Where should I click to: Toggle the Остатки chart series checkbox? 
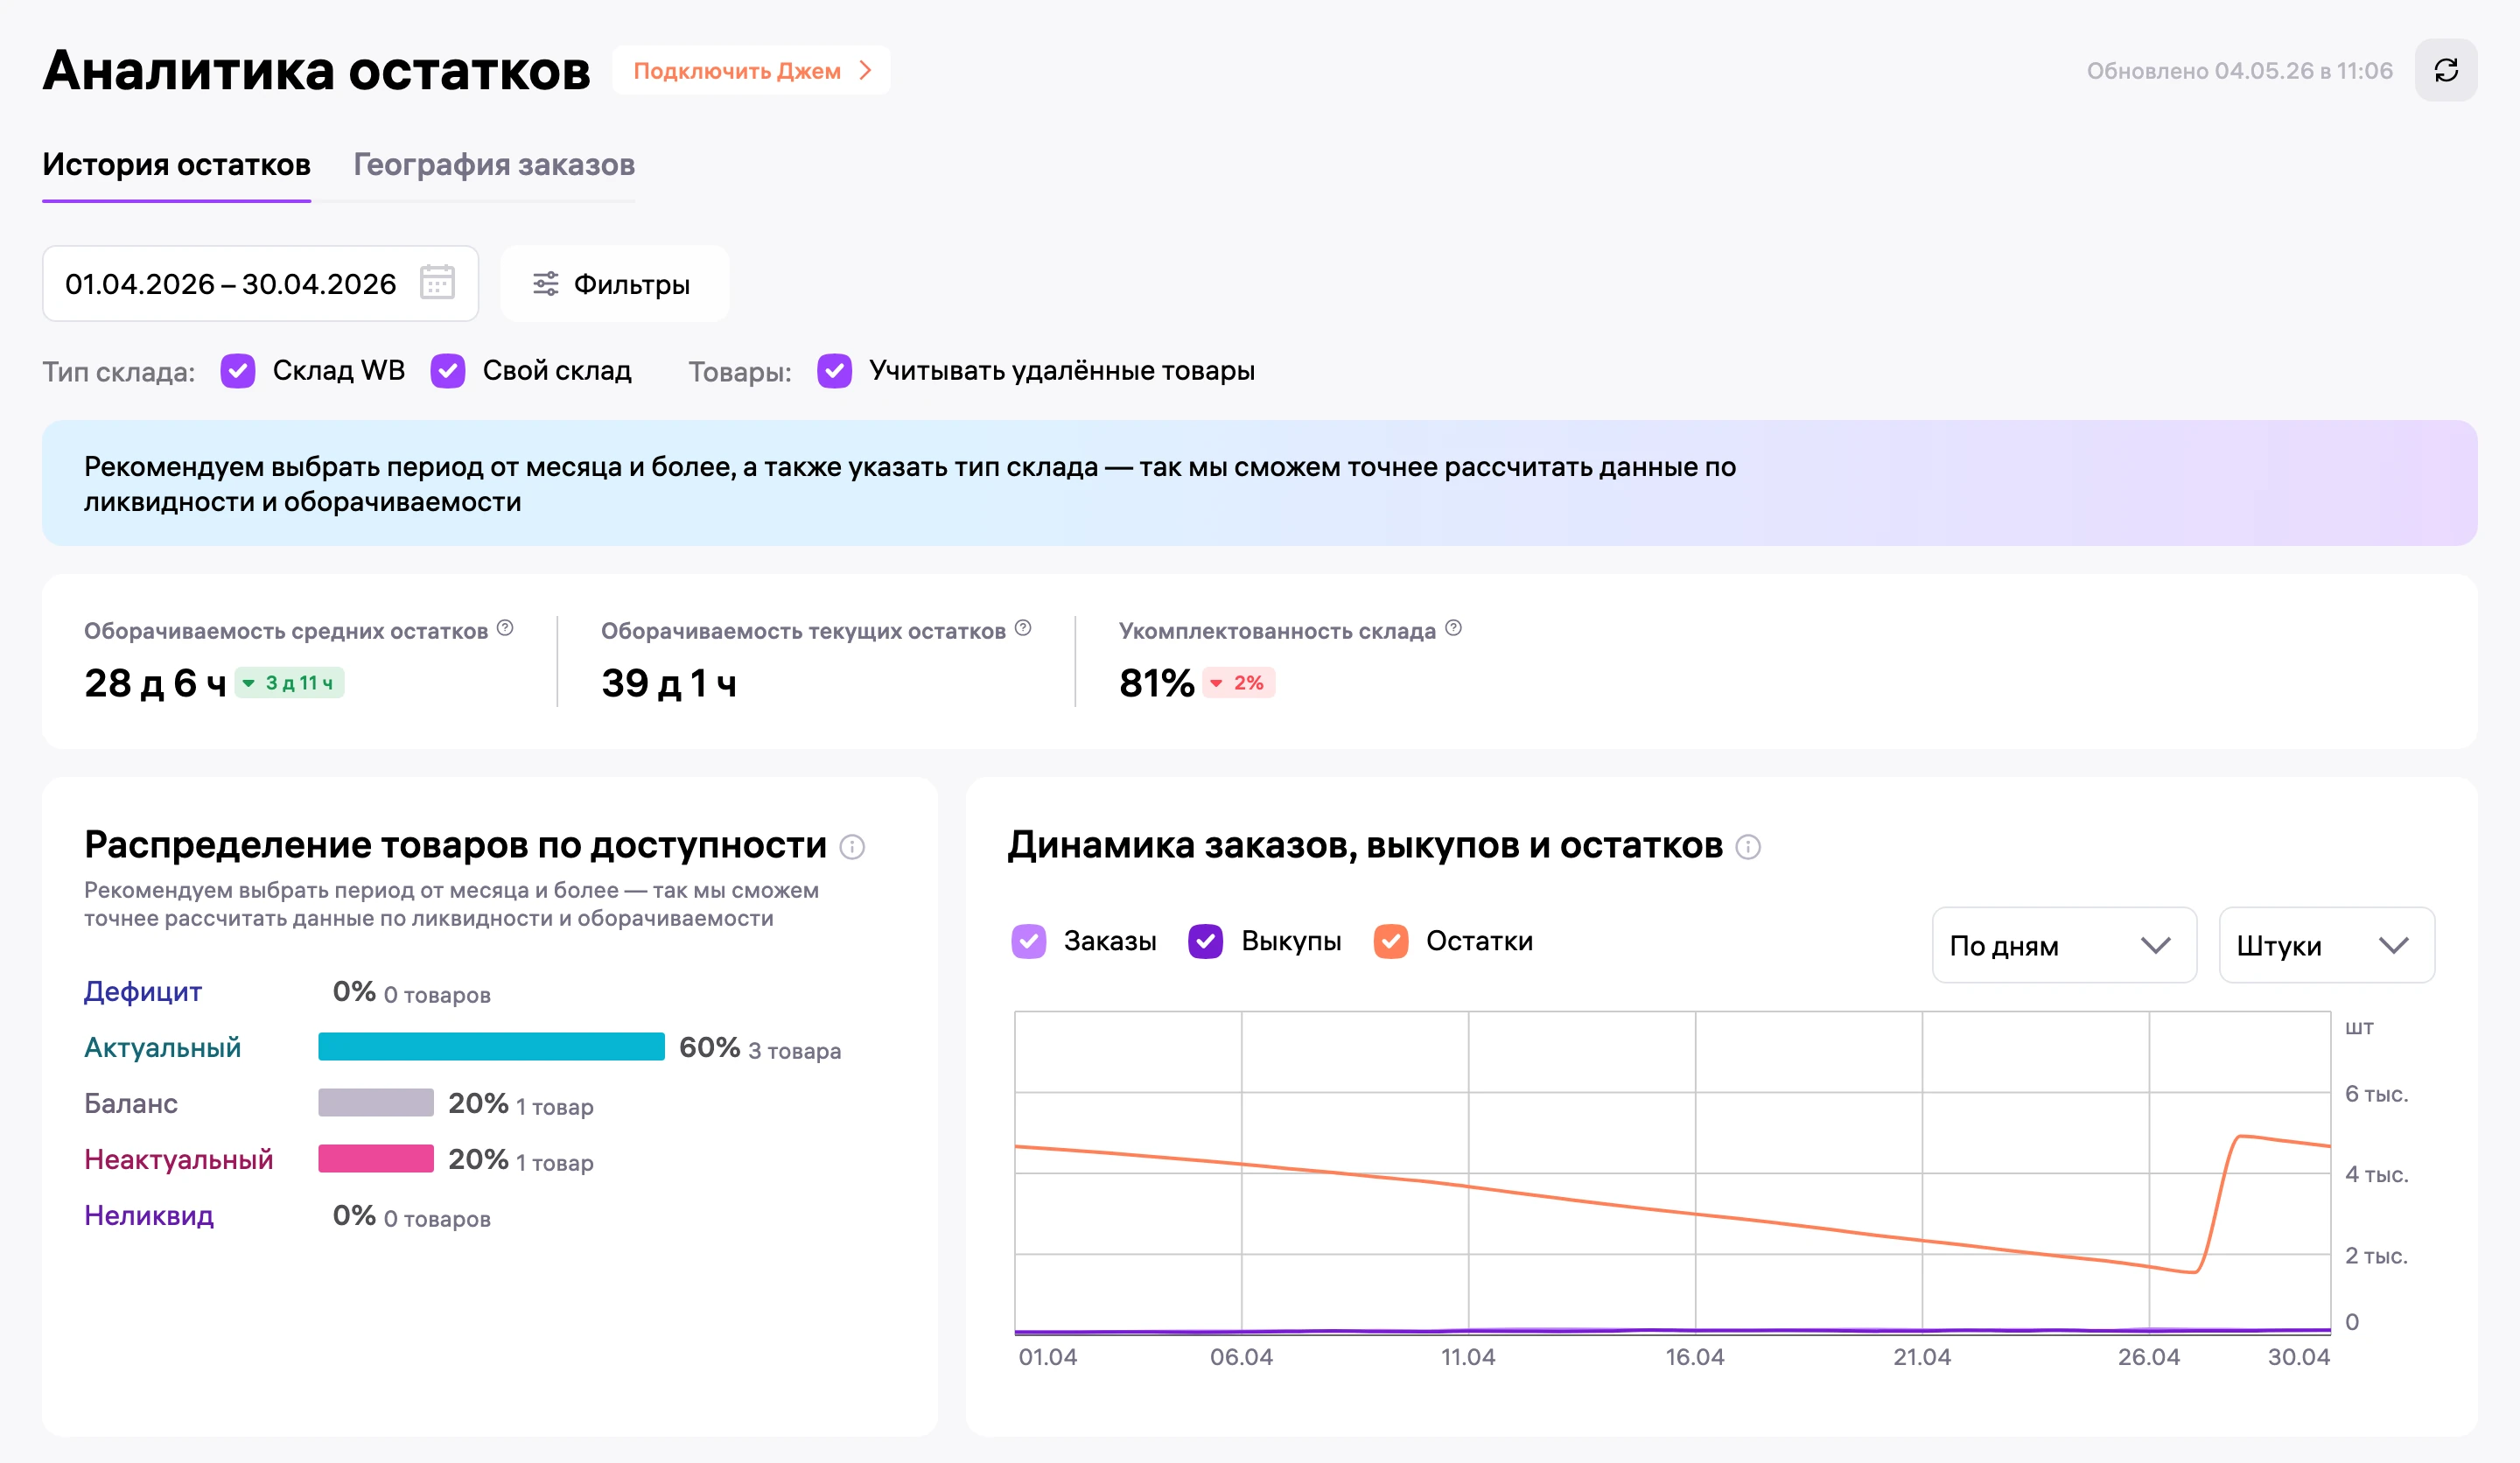tap(1391, 941)
